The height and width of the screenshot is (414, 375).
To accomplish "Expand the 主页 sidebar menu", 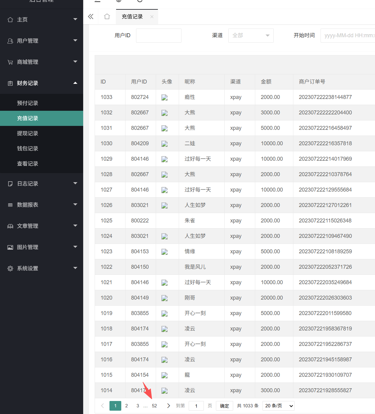I will click(x=41, y=20).
